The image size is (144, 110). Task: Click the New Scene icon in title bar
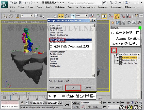coord(11,3)
